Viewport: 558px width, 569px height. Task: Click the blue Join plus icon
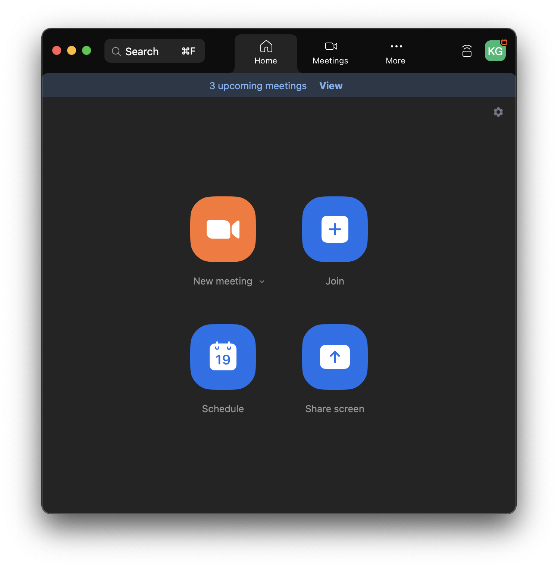(x=335, y=229)
